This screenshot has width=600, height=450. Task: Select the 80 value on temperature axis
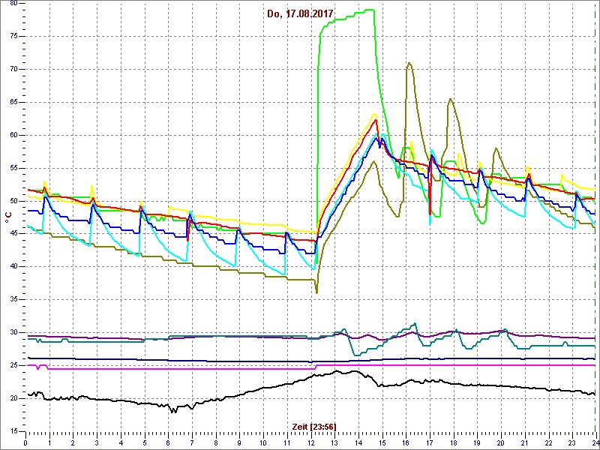click(x=13, y=3)
